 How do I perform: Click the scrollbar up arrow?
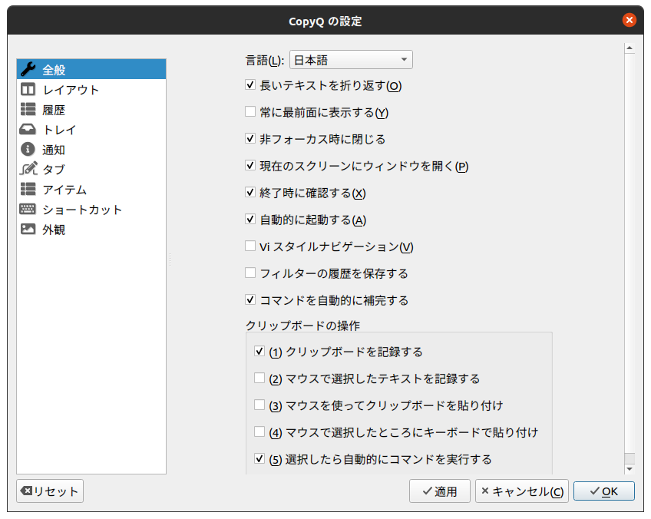click(630, 48)
